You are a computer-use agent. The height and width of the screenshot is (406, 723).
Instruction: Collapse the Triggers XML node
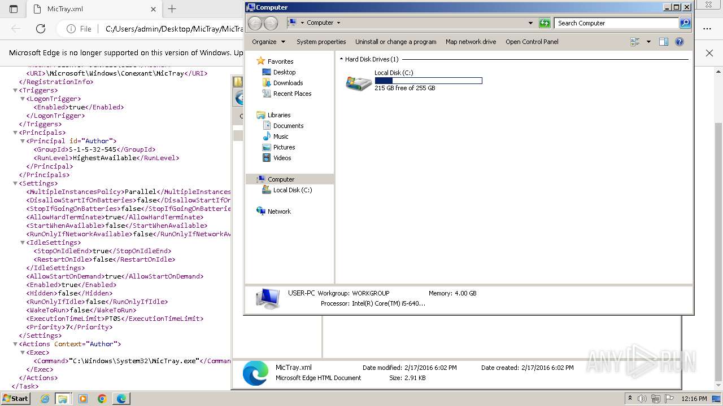click(x=15, y=90)
